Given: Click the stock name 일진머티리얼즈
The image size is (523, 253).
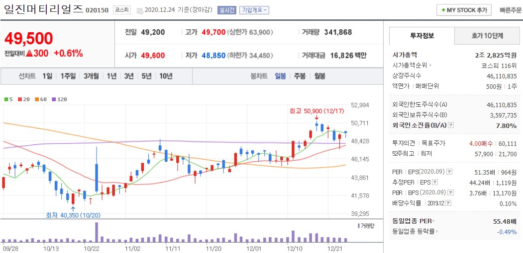Looking at the screenshot, I should point(43,9).
